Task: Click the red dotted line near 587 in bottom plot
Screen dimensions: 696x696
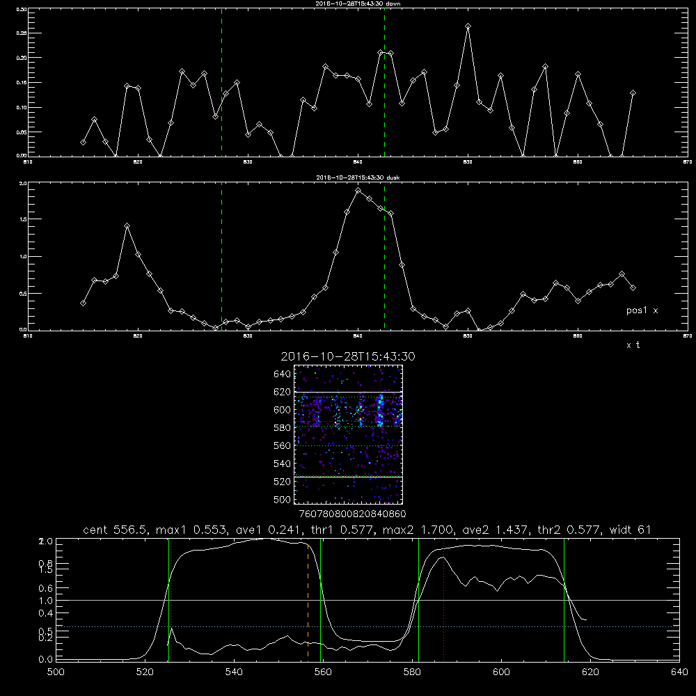Action: 443,600
